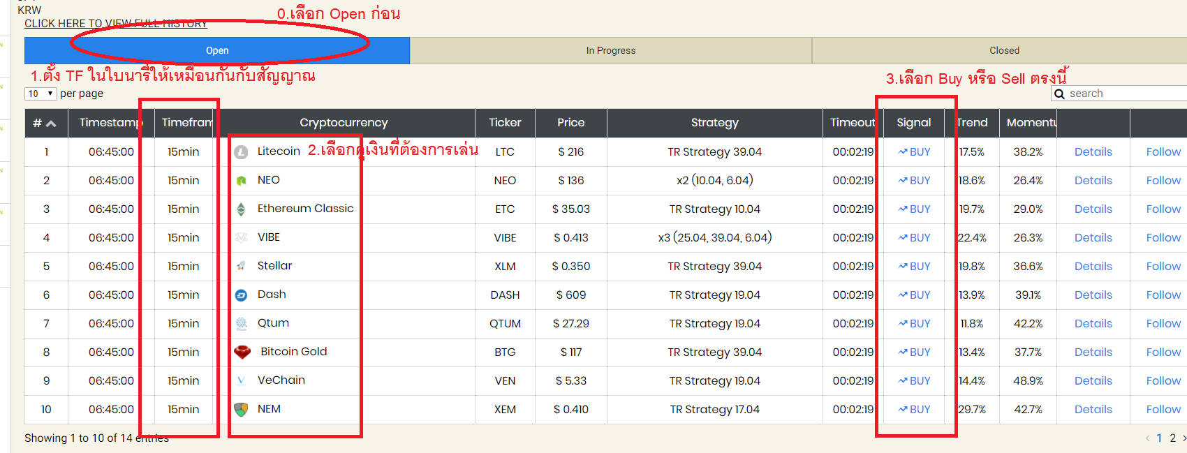Click the Bitcoin Gold name cell
Screen dimensions: 1187x453
click(x=293, y=352)
